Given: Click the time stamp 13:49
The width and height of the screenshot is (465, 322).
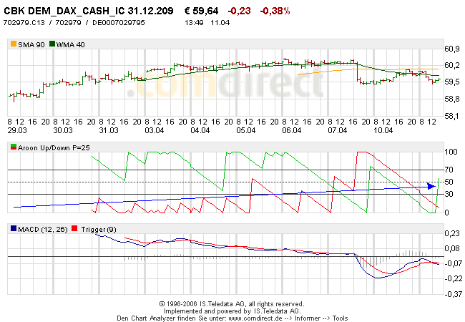Looking at the screenshot, I should (x=194, y=22).
